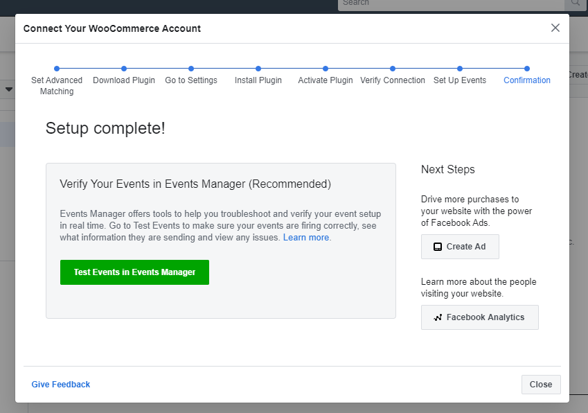Close the WooCommerce dialog with X icon
Viewport: 588px width, 413px height.
[x=555, y=28]
